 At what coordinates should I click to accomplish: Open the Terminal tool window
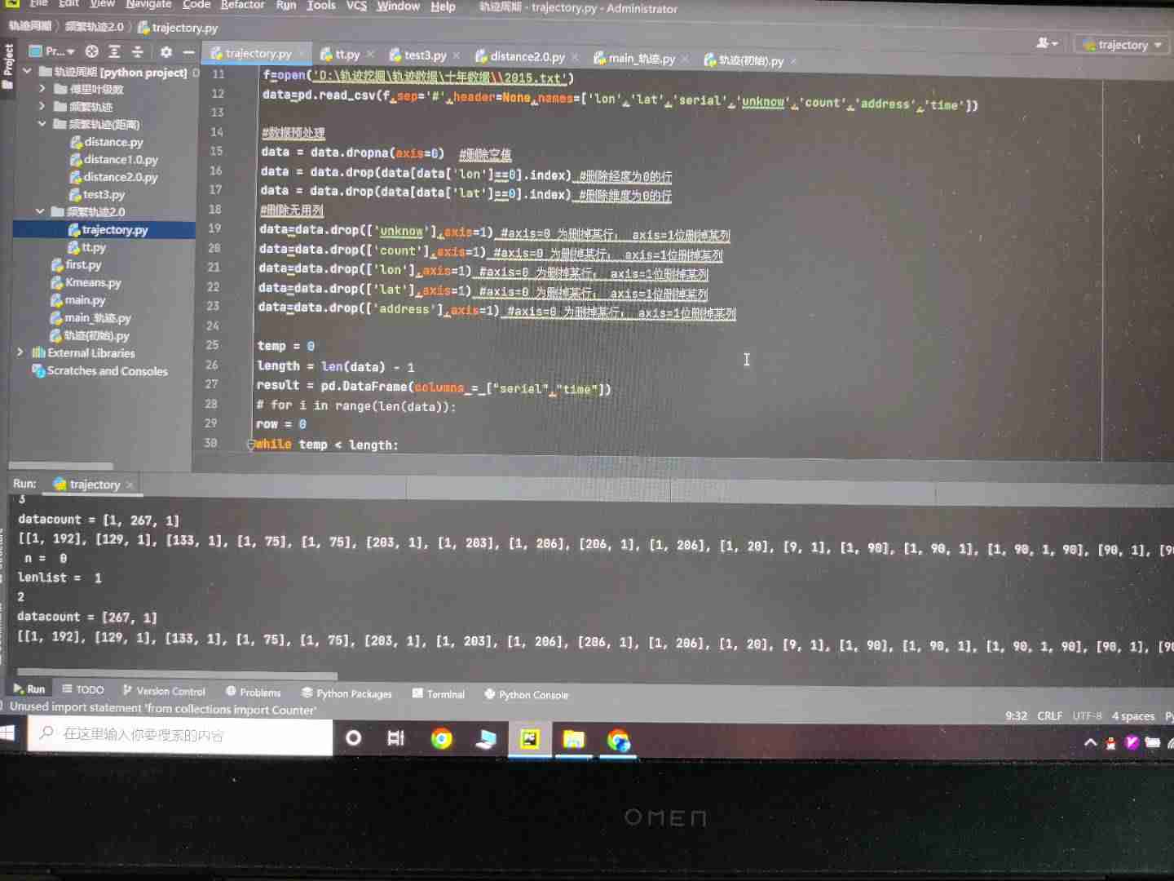pos(439,694)
